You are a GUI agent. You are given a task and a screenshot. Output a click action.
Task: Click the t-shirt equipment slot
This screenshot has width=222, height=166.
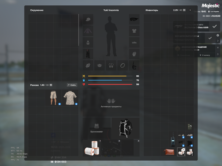pyautogui.click(x=134, y=31)
